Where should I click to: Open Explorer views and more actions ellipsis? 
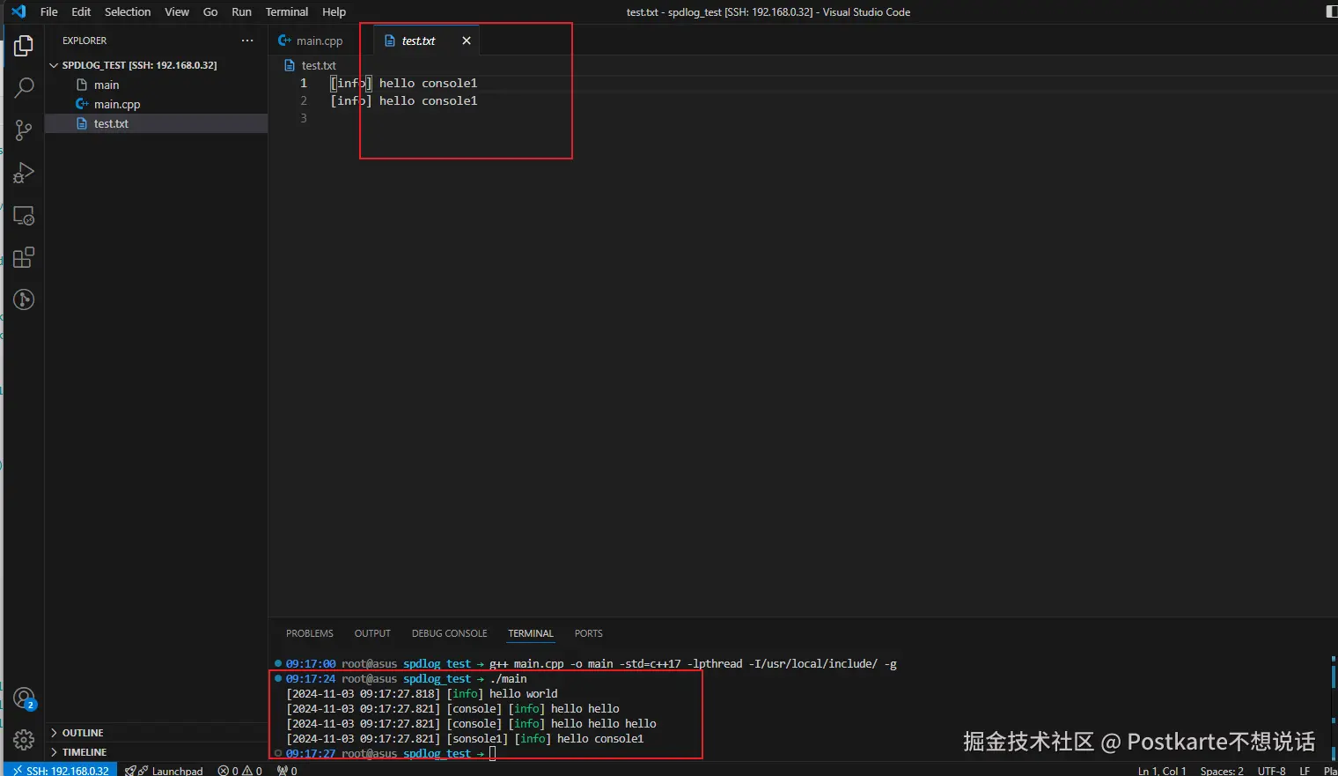(247, 41)
